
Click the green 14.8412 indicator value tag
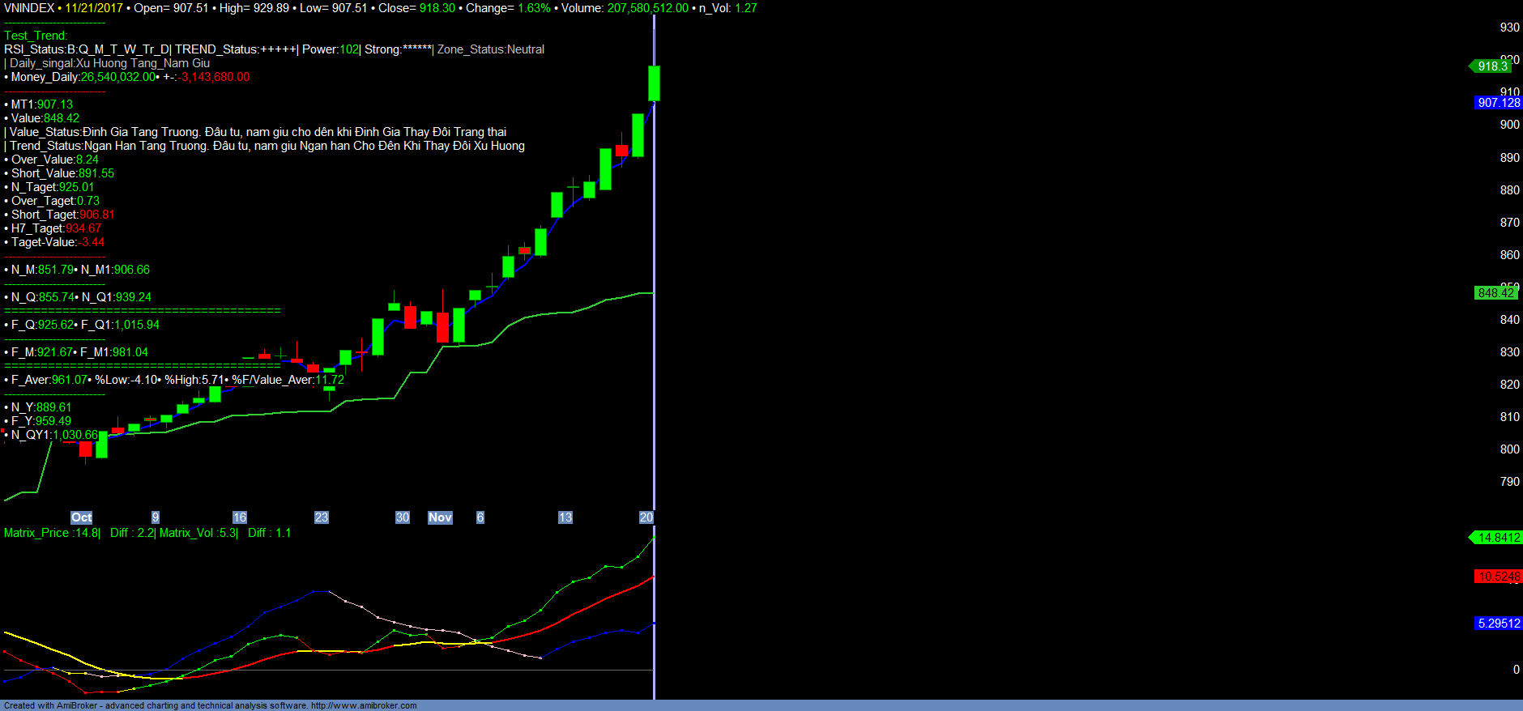coord(1498,538)
